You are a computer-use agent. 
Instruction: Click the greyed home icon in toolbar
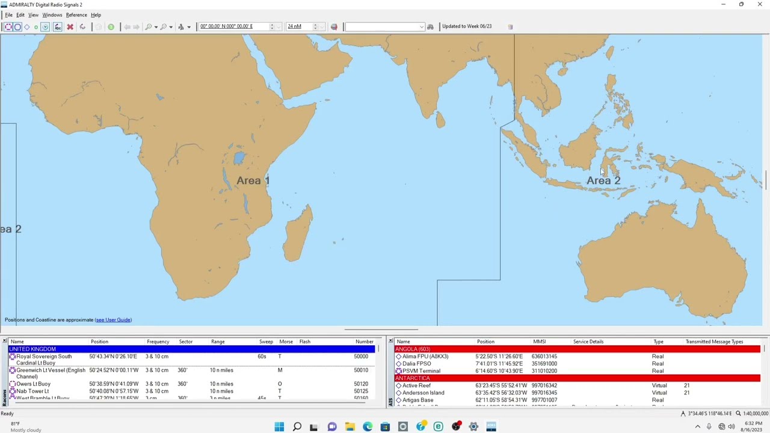click(99, 26)
